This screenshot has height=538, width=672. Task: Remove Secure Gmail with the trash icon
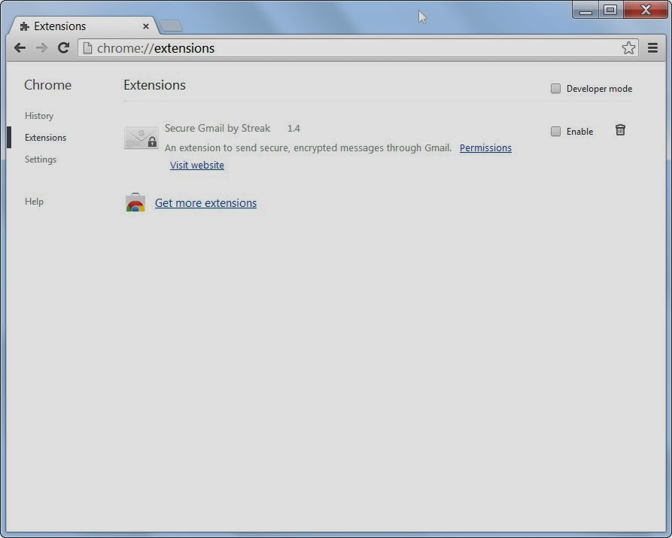click(620, 130)
